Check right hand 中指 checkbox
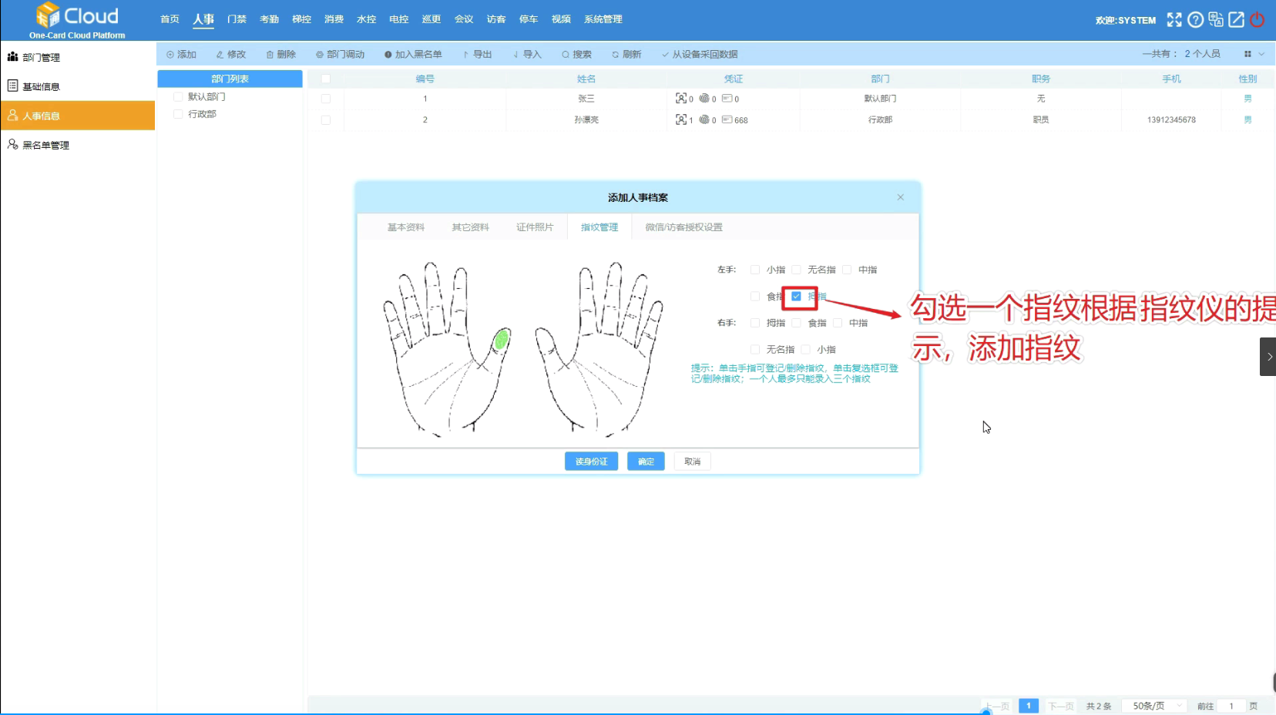 pos(838,323)
